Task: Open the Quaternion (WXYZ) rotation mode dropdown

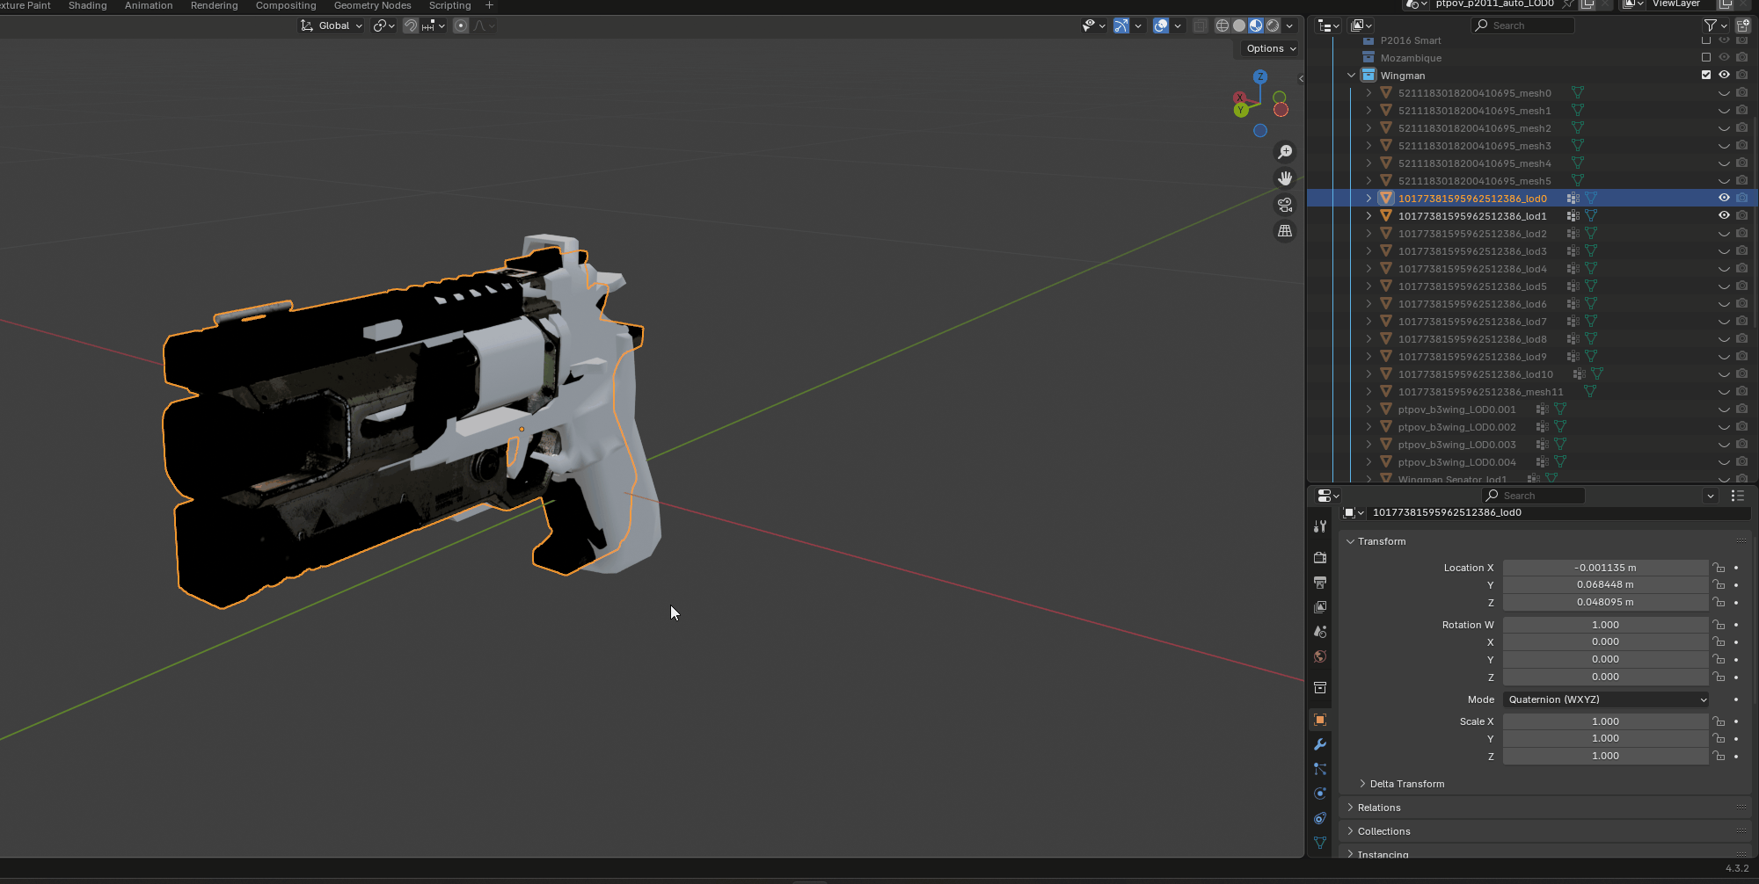Action: [x=1606, y=699]
